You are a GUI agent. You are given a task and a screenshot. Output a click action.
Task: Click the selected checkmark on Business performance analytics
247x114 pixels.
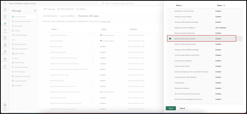click(x=170, y=39)
